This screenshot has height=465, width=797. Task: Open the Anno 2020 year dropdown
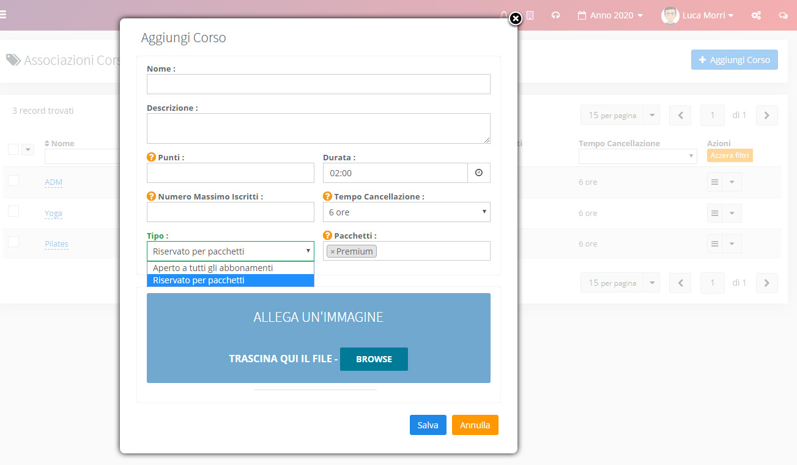610,15
